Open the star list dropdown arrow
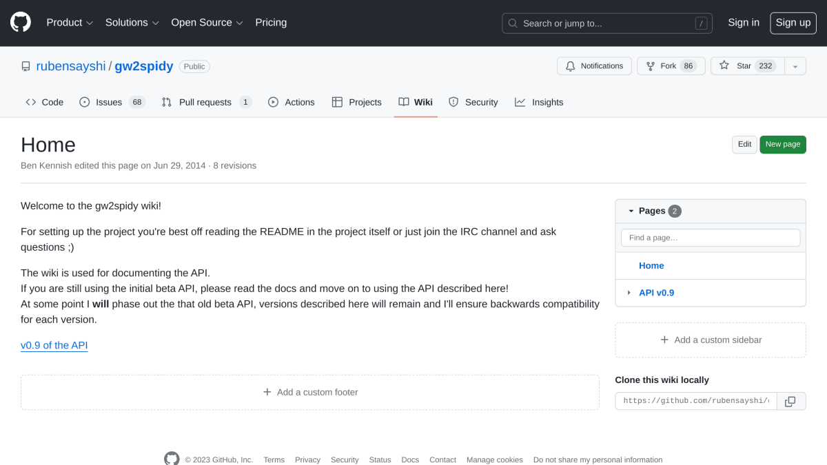The width and height of the screenshot is (827, 465). [795, 66]
